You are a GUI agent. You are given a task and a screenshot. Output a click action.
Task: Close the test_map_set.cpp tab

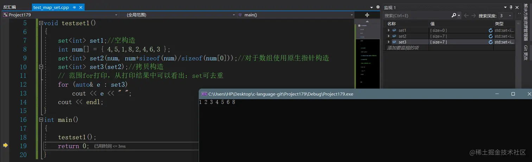point(80,7)
